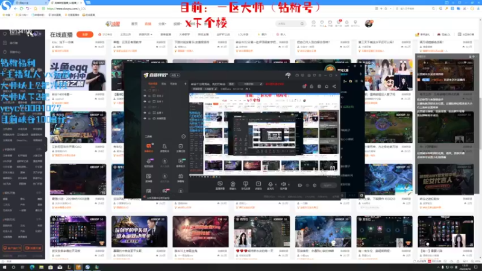Open the dropdown arrow beside the microphone icon

click(x=275, y=184)
